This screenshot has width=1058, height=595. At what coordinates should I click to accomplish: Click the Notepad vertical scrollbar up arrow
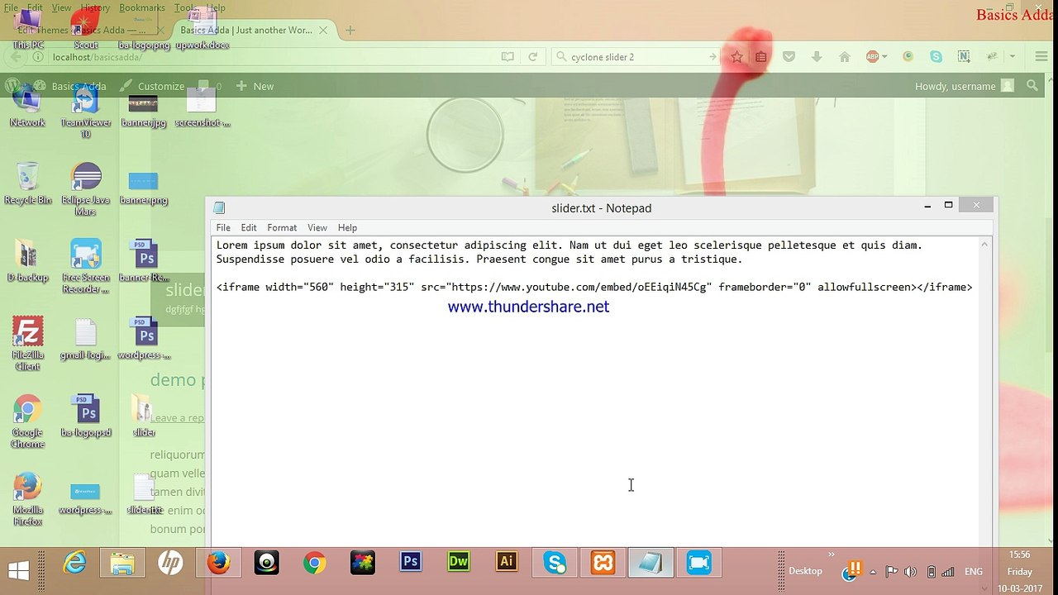(x=984, y=245)
